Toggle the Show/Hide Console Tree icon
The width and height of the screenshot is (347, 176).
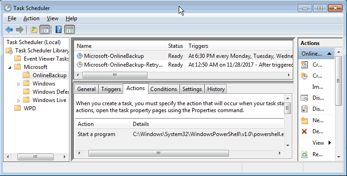tap(45, 29)
